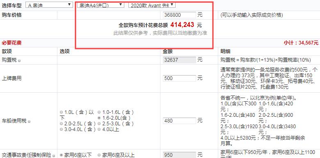320x158 pixels.
Task: Select the 家用6座及以上 radio option
Action: (99, 155)
